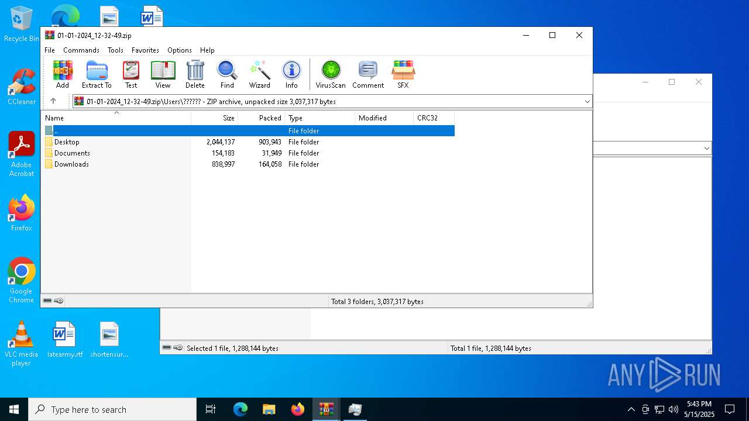Select the Documents folder row
Image resolution: width=749 pixels, height=421 pixels.
(248, 153)
